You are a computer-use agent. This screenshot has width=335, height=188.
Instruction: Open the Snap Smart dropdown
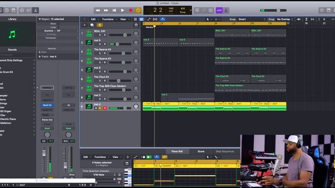252,19
